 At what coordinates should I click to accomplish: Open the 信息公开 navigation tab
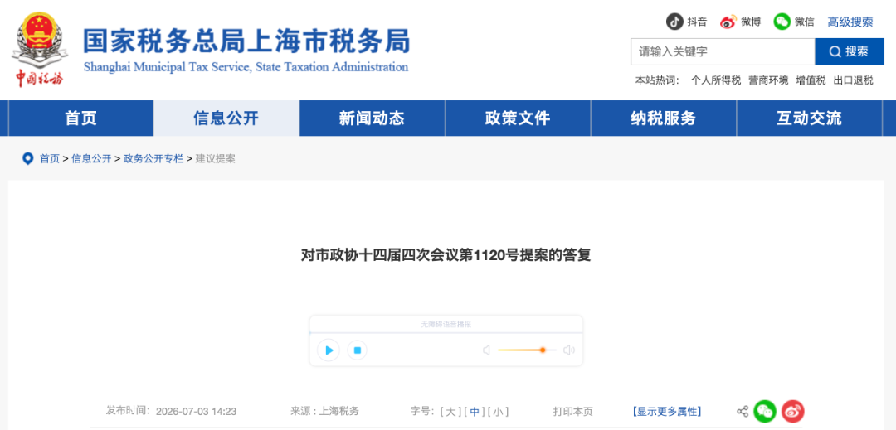coord(226,118)
